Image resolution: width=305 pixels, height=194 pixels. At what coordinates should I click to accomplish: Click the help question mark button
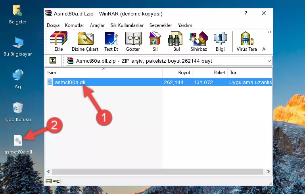[246, 13]
